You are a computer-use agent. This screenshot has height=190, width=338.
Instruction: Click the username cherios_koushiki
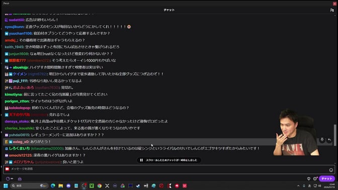coord(20,128)
